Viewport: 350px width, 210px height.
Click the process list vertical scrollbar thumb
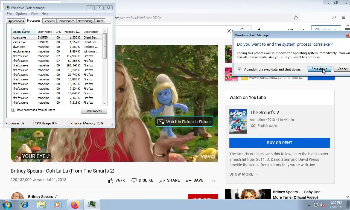pos(104,46)
